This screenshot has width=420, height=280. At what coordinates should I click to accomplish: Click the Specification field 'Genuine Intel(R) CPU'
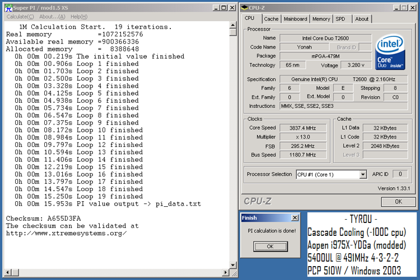344,79
